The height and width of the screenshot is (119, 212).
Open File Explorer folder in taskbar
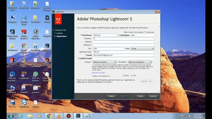[x=30, y=116]
